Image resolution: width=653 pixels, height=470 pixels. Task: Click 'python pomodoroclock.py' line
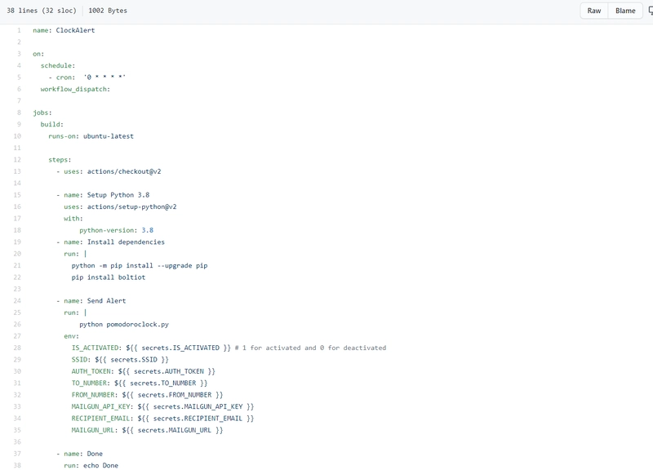[x=124, y=324]
